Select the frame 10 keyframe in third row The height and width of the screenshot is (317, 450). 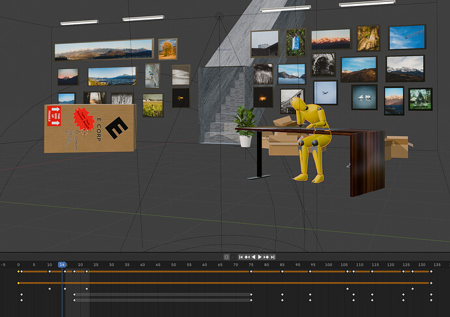point(50,288)
